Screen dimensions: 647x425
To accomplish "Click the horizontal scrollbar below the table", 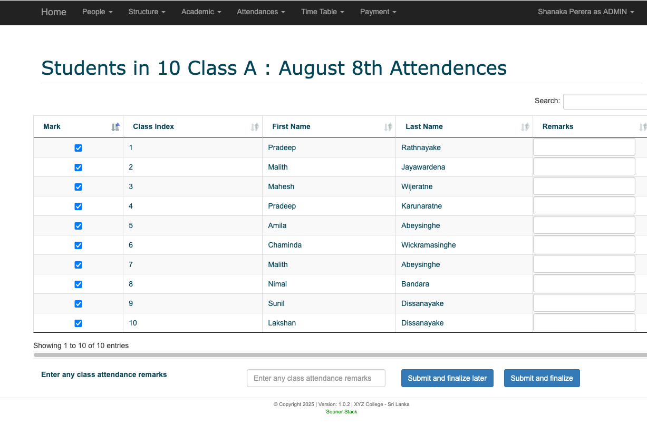I will pos(337,355).
